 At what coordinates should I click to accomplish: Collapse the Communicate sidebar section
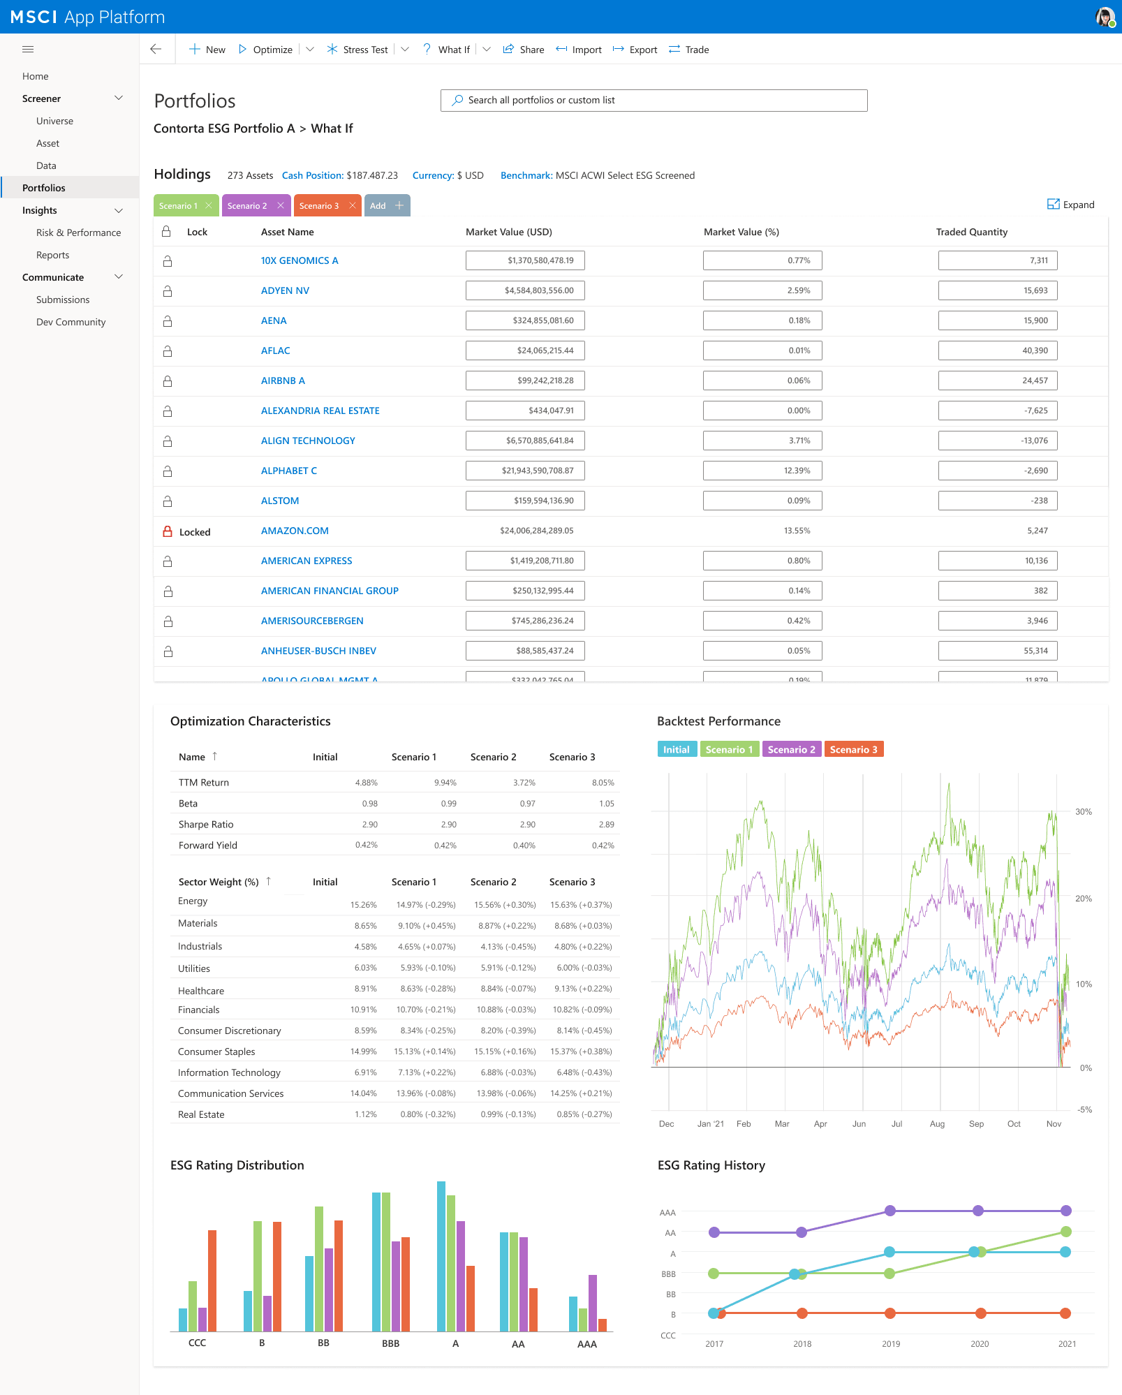(119, 277)
